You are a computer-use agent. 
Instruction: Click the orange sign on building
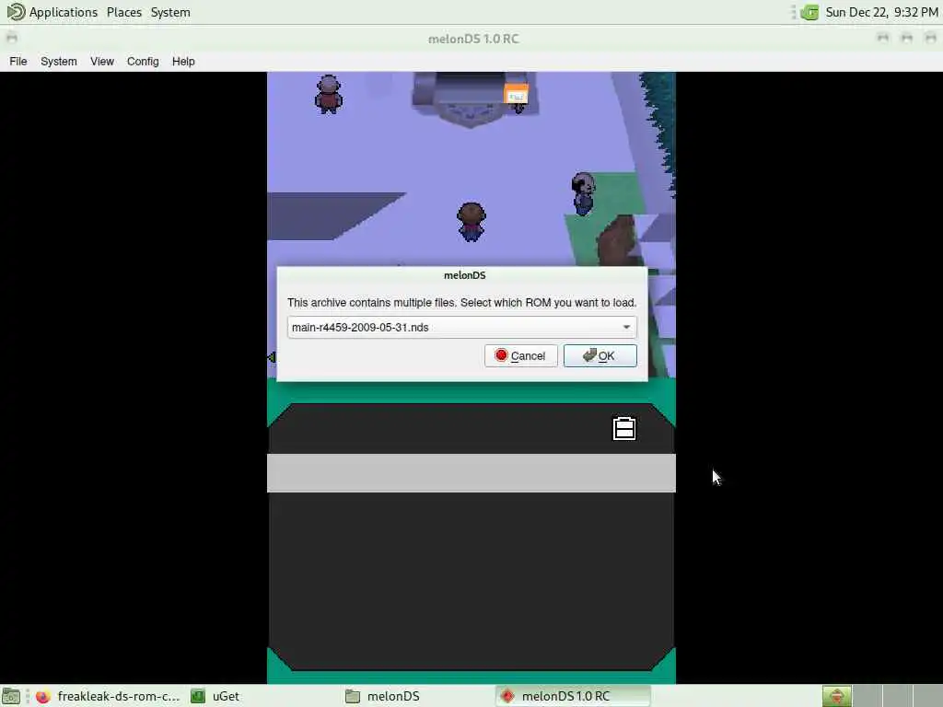point(516,95)
